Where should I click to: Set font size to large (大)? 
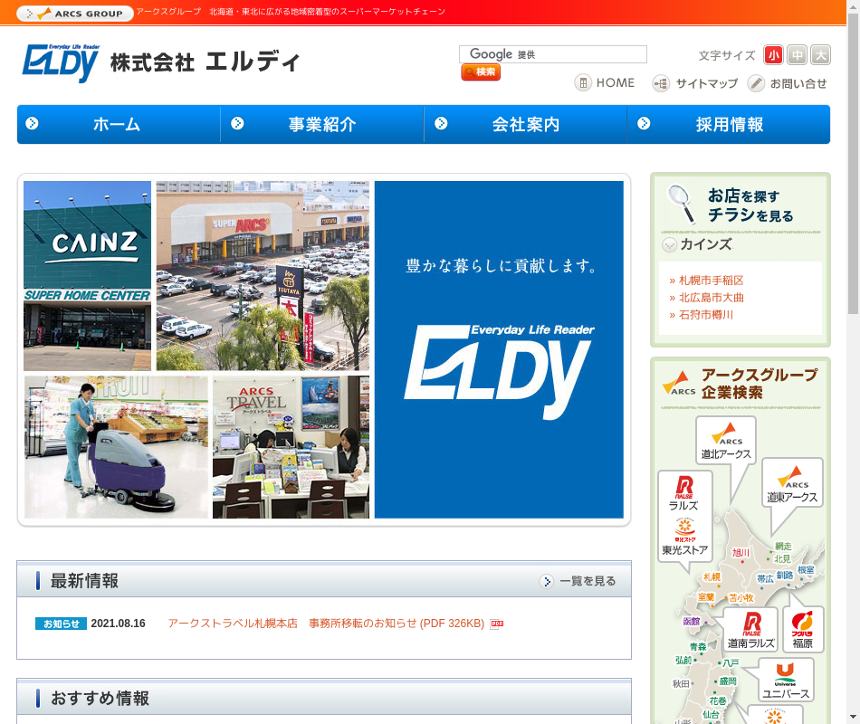click(x=820, y=55)
